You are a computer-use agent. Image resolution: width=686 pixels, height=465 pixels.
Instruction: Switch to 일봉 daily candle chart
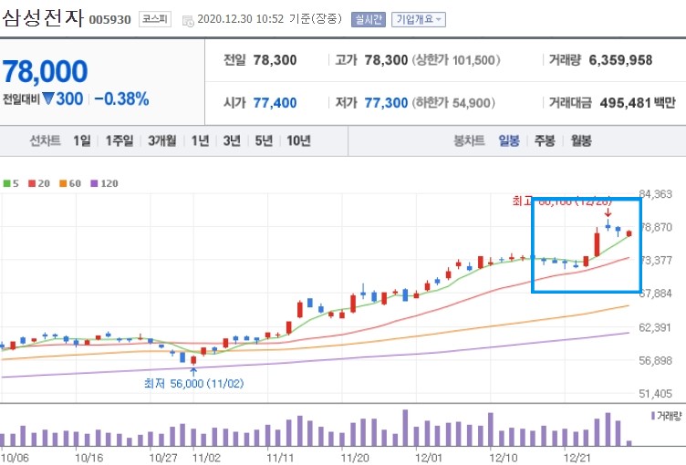(509, 140)
